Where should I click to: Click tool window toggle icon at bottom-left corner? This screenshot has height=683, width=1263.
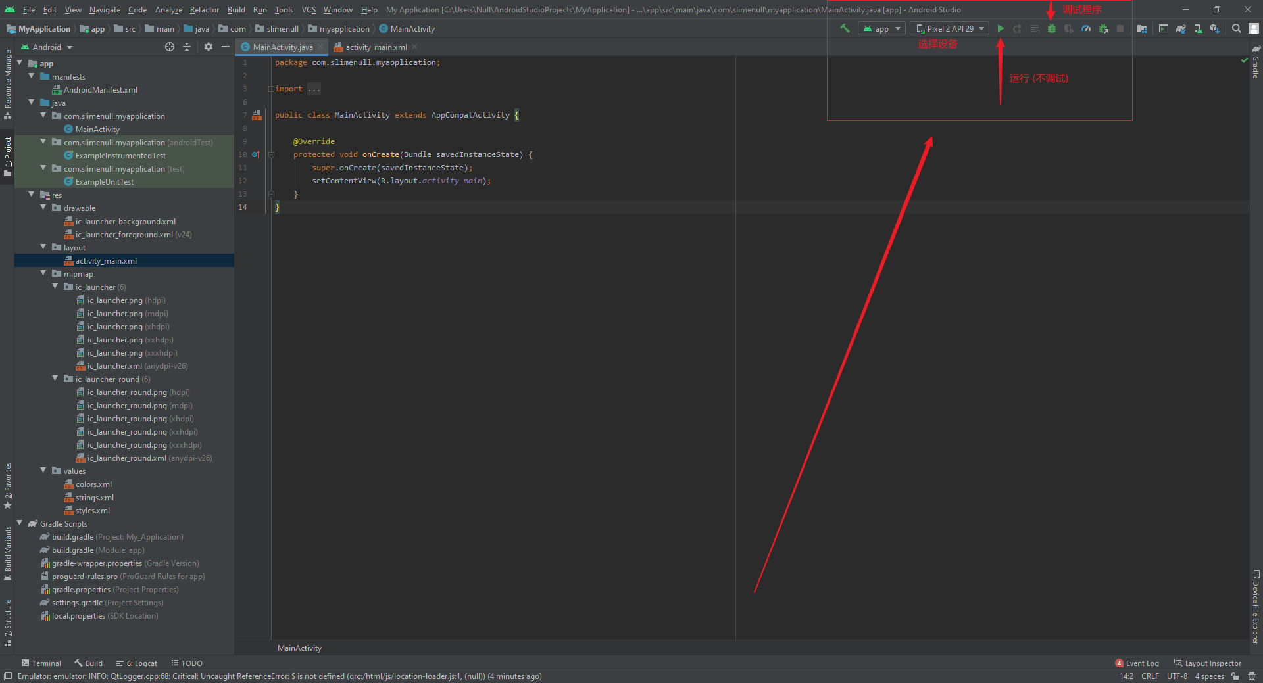[x=7, y=676]
